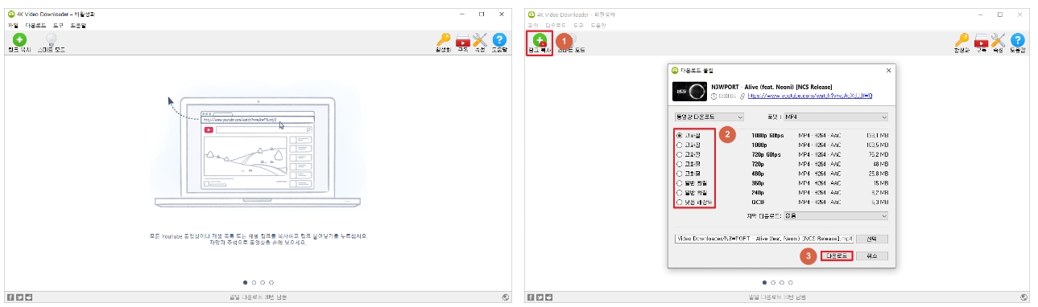The width and height of the screenshot is (1038, 307).
Task: Close the download clip dialog
Action: click(x=889, y=71)
